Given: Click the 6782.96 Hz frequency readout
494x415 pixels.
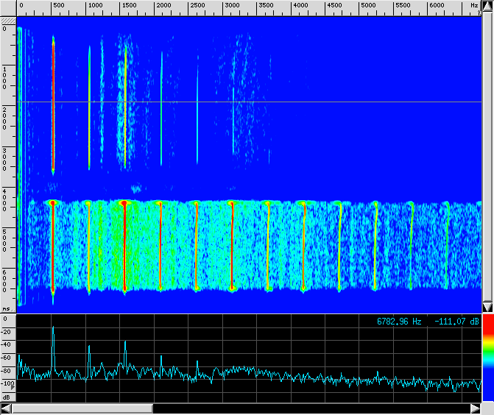Looking at the screenshot, I should pos(398,322).
